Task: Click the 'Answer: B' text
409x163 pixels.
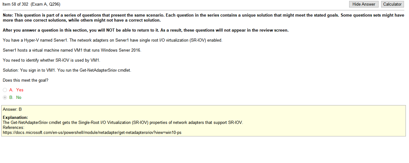Action: pos(12,109)
